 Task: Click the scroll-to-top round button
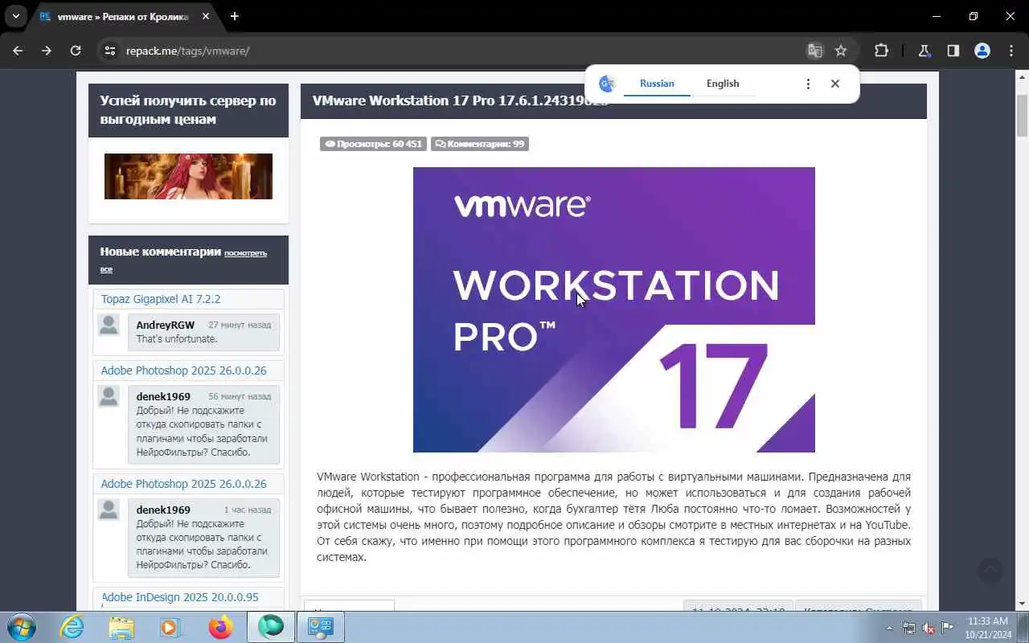click(990, 570)
